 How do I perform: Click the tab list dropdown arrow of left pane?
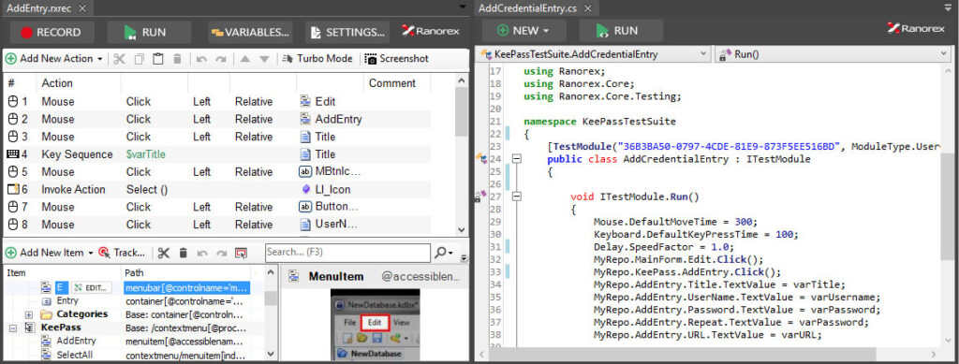(463, 7)
